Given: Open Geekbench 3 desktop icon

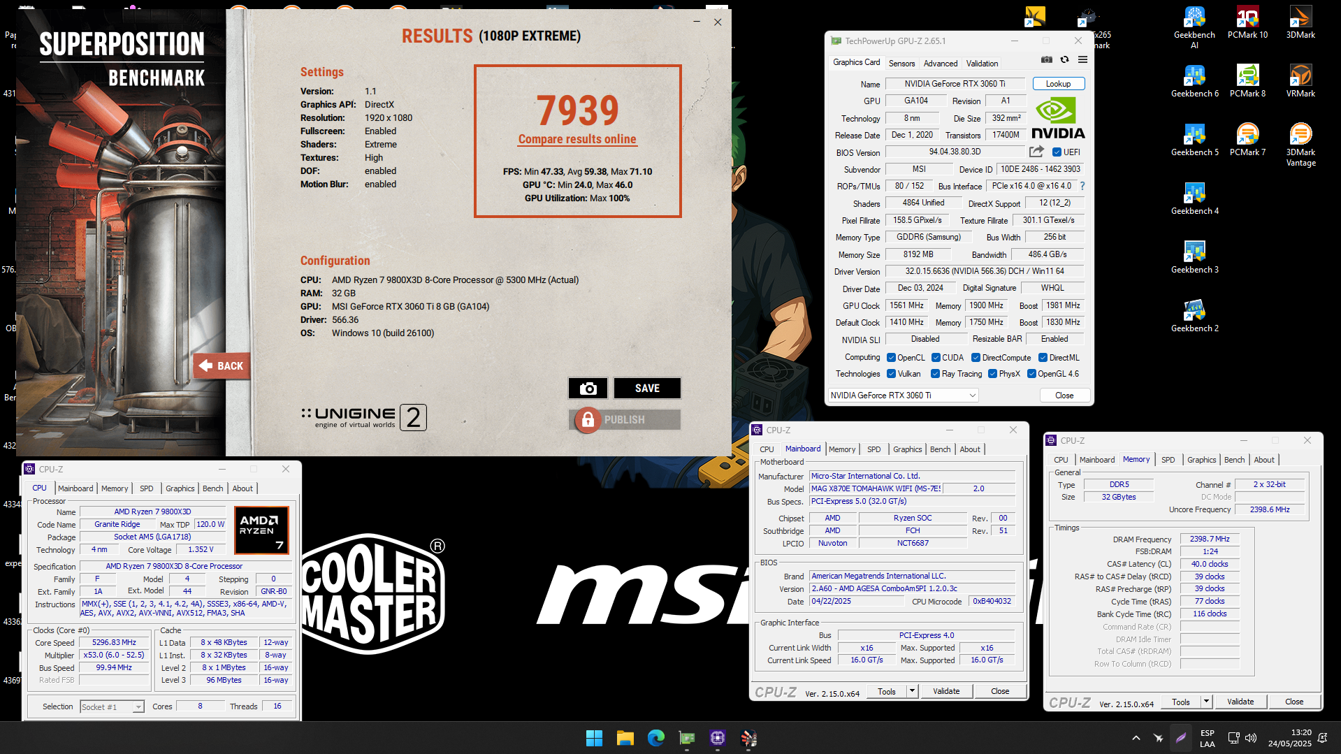Looking at the screenshot, I should [x=1194, y=257].
